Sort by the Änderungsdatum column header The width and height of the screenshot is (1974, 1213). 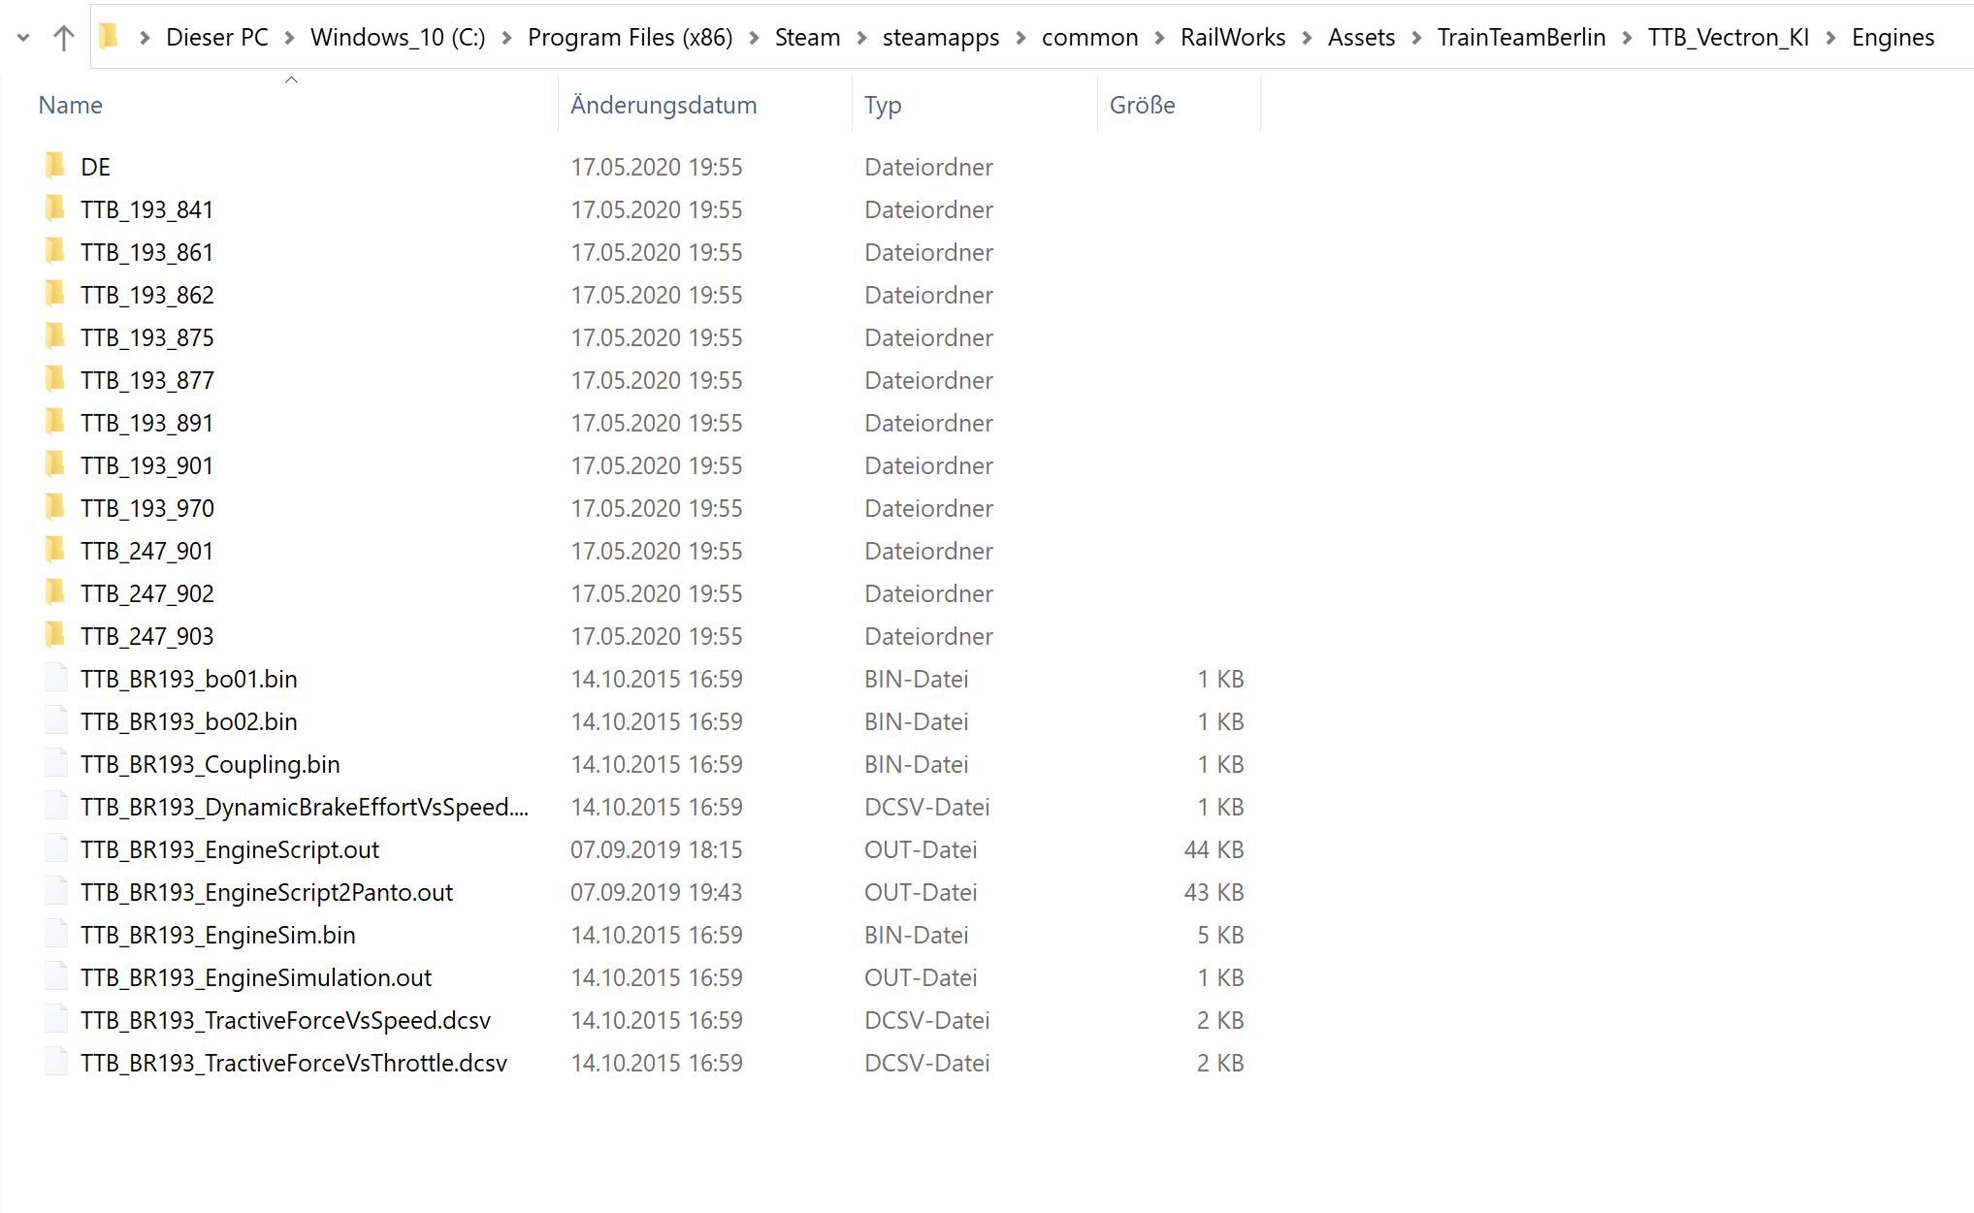tap(663, 105)
